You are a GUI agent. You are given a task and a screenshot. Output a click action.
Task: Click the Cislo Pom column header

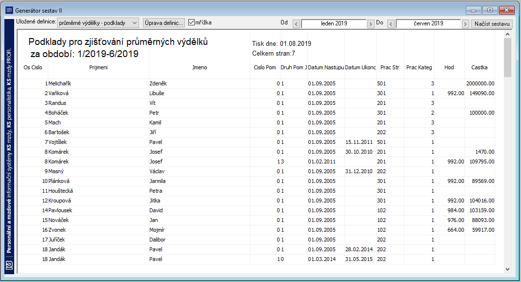pyautogui.click(x=265, y=67)
